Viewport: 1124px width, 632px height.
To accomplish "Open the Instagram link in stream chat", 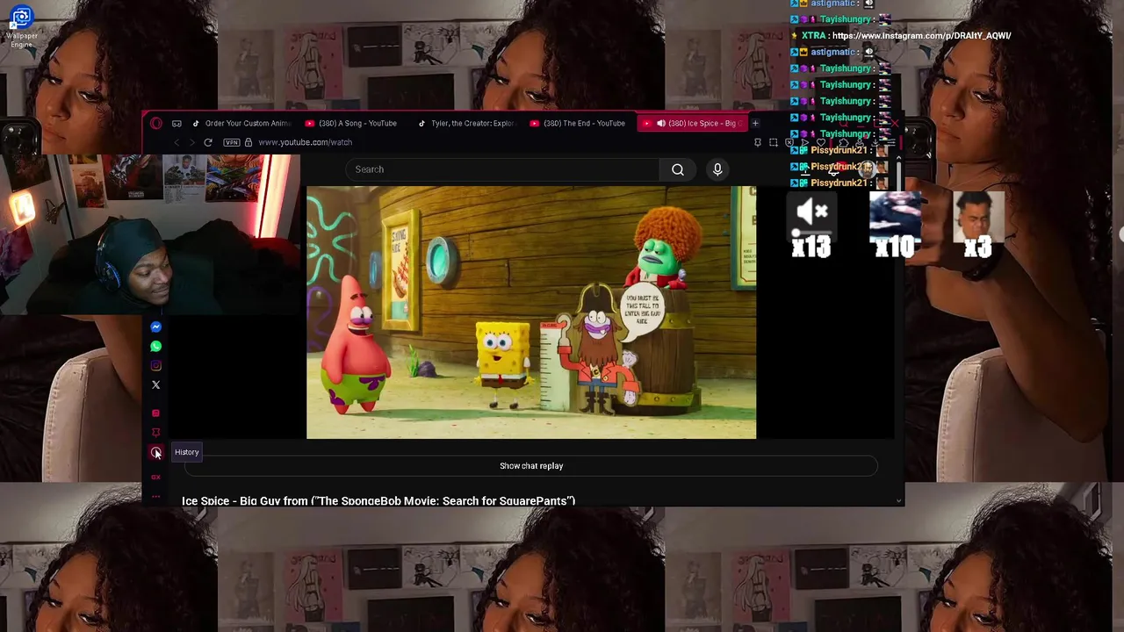I will click(921, 36).
